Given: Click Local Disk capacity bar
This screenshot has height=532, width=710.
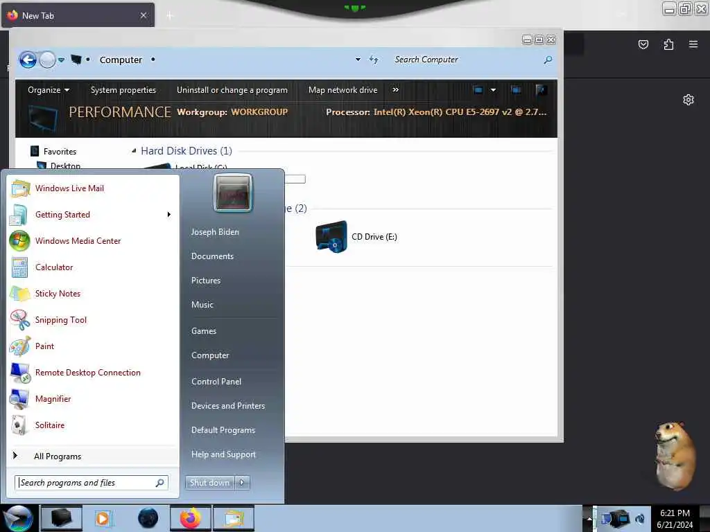Looking at the screenshot, I should pos(295,179).
